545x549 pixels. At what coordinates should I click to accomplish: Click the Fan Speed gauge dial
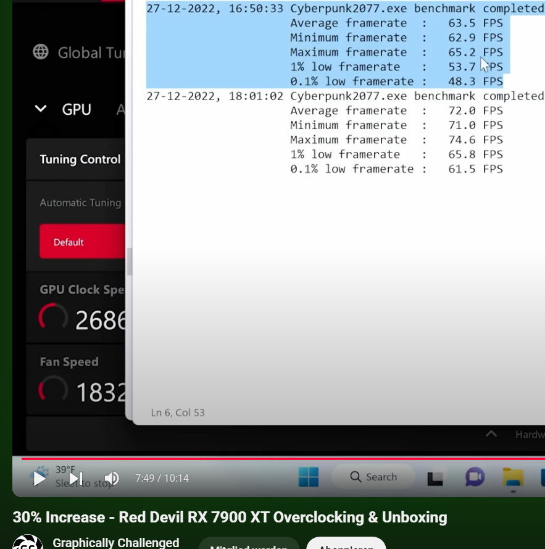[53, 389]
